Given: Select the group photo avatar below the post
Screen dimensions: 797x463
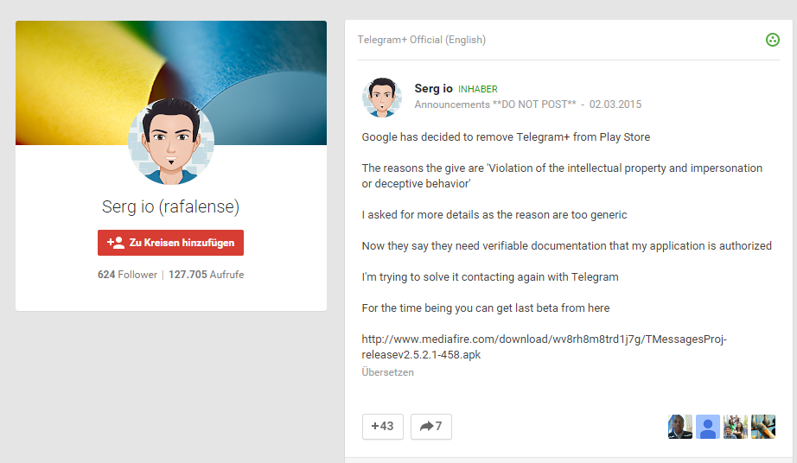Looking at the screenshot, I should (x=736, y=427).
